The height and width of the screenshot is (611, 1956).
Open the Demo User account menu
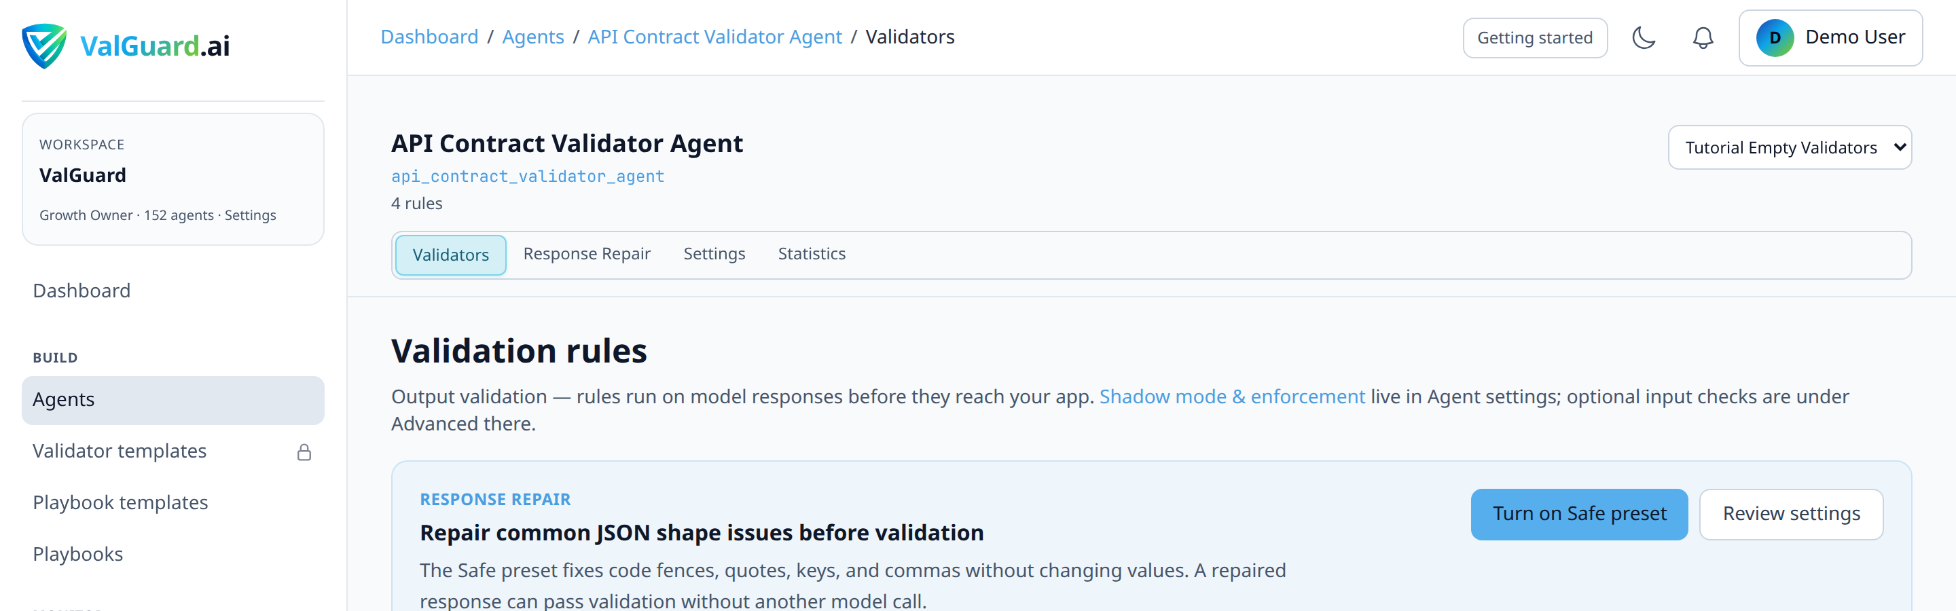[x=1830, y=37]
